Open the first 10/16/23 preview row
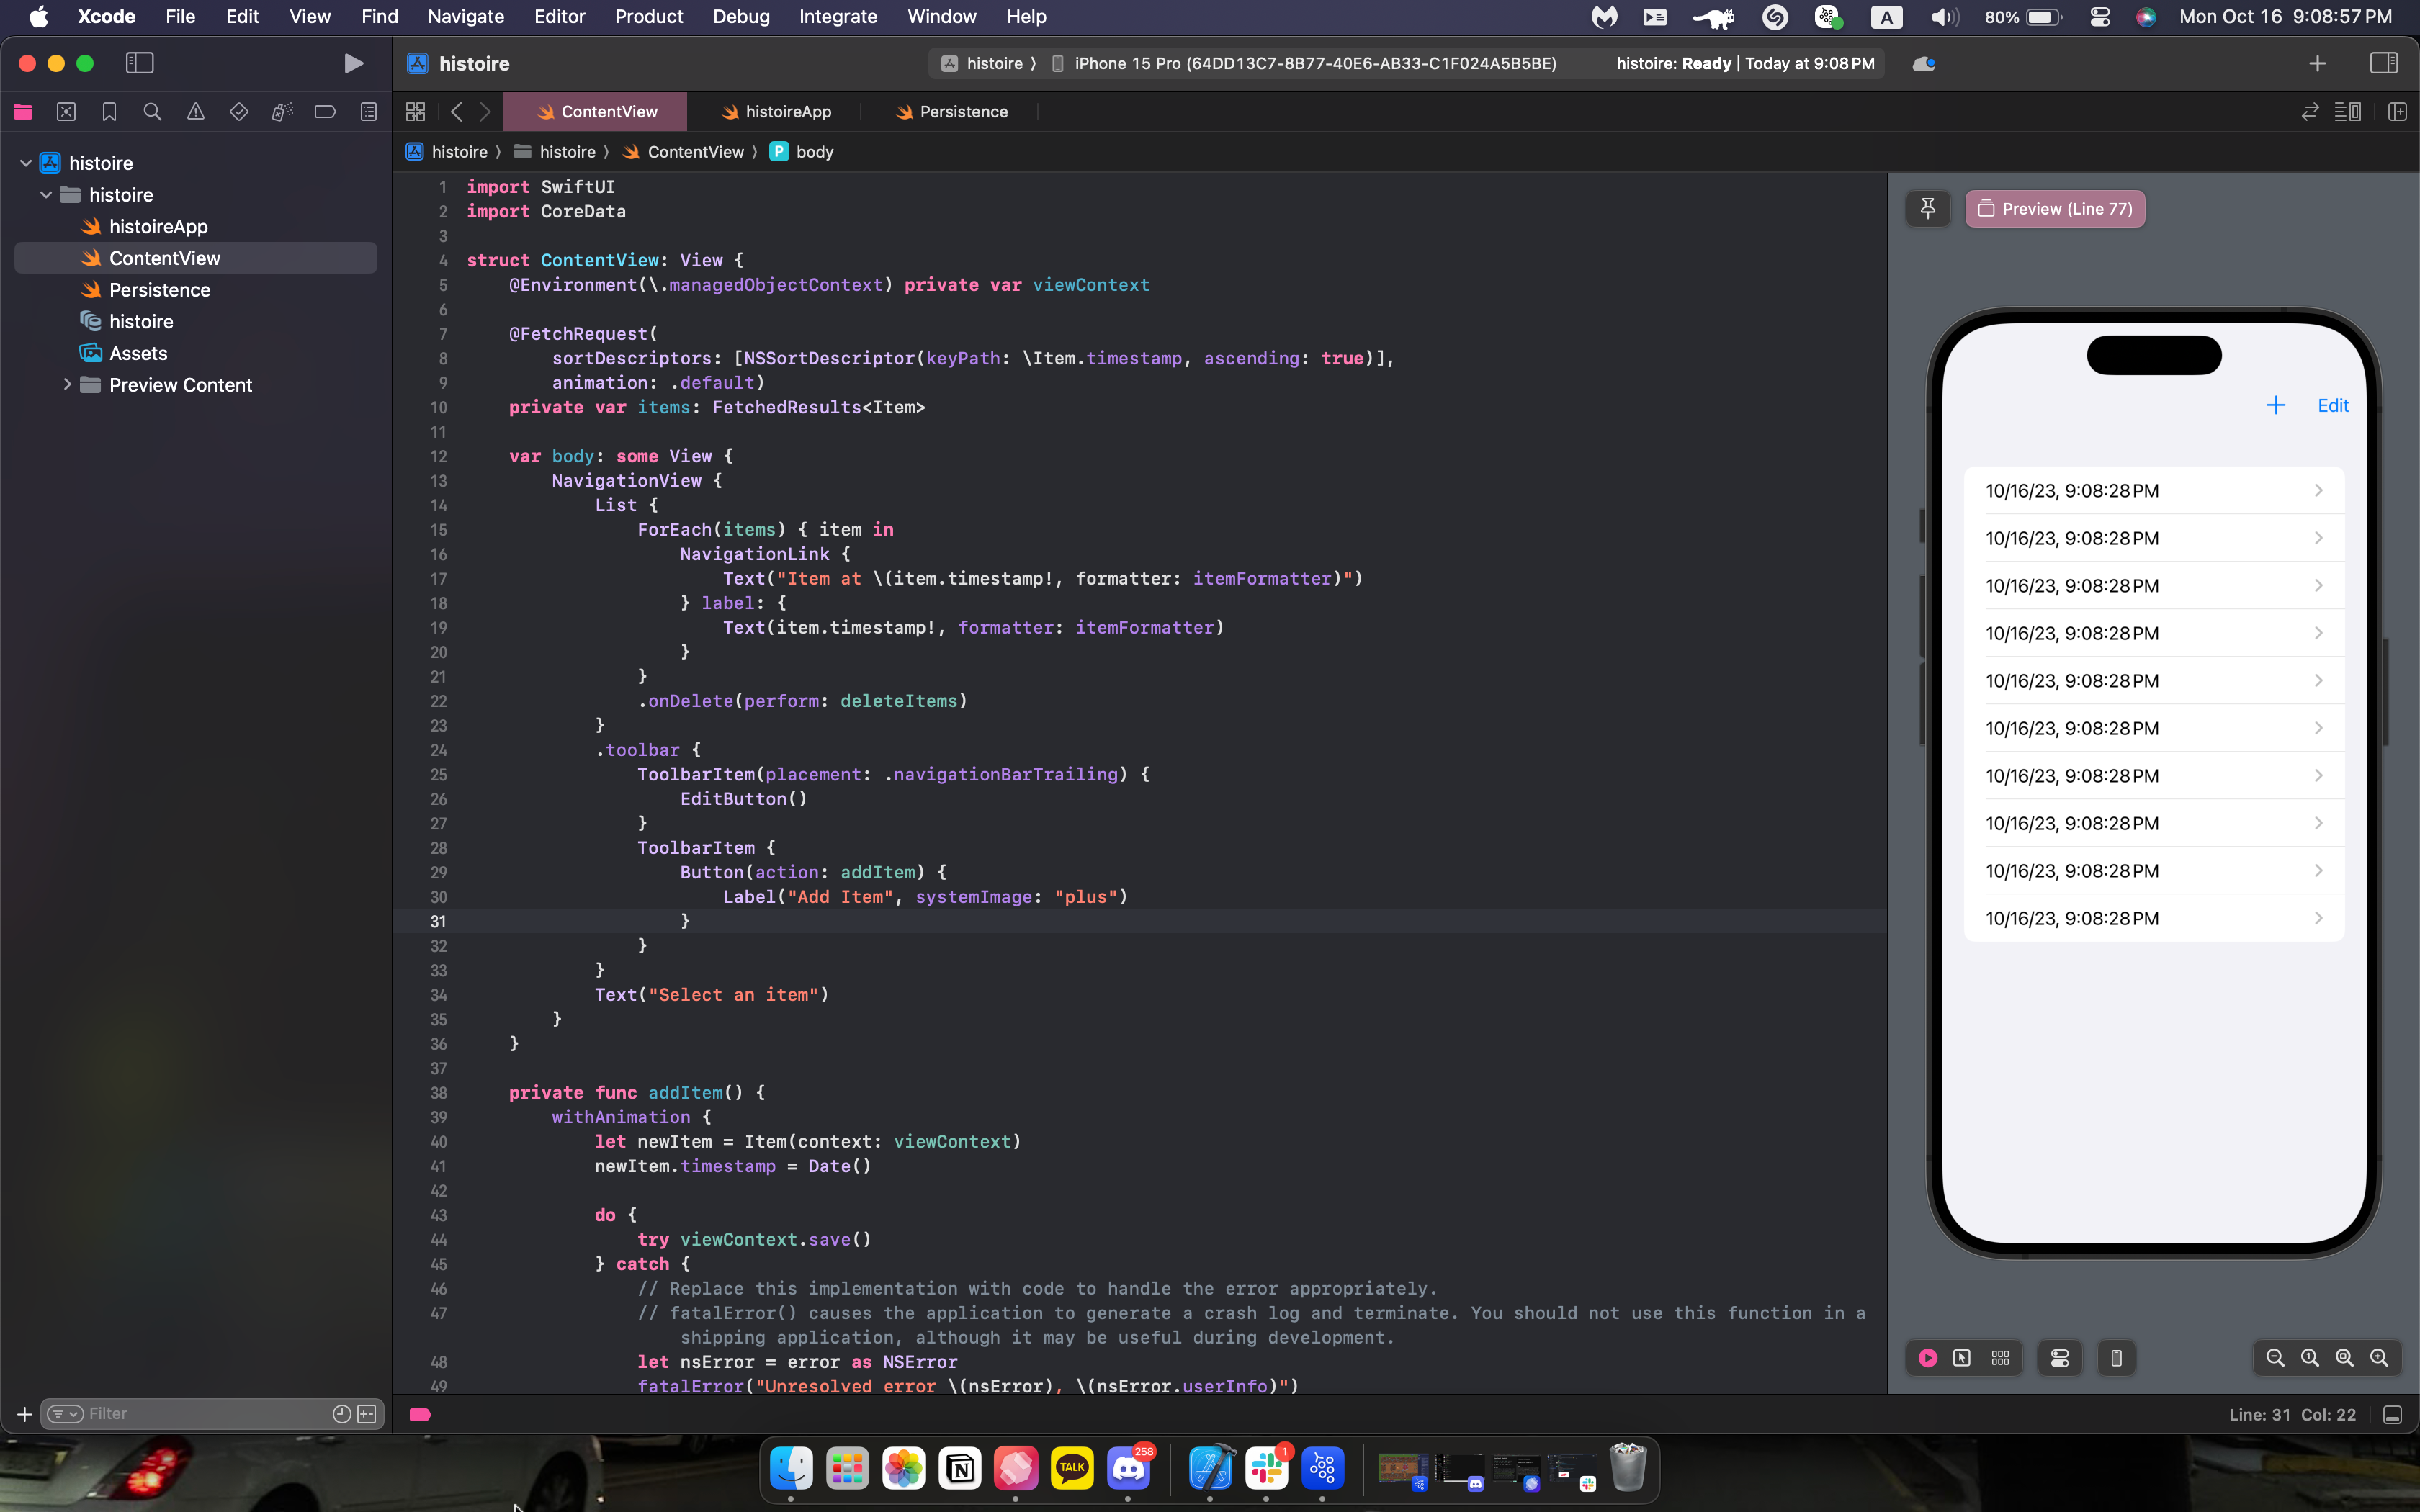 tap(2154, 491)
